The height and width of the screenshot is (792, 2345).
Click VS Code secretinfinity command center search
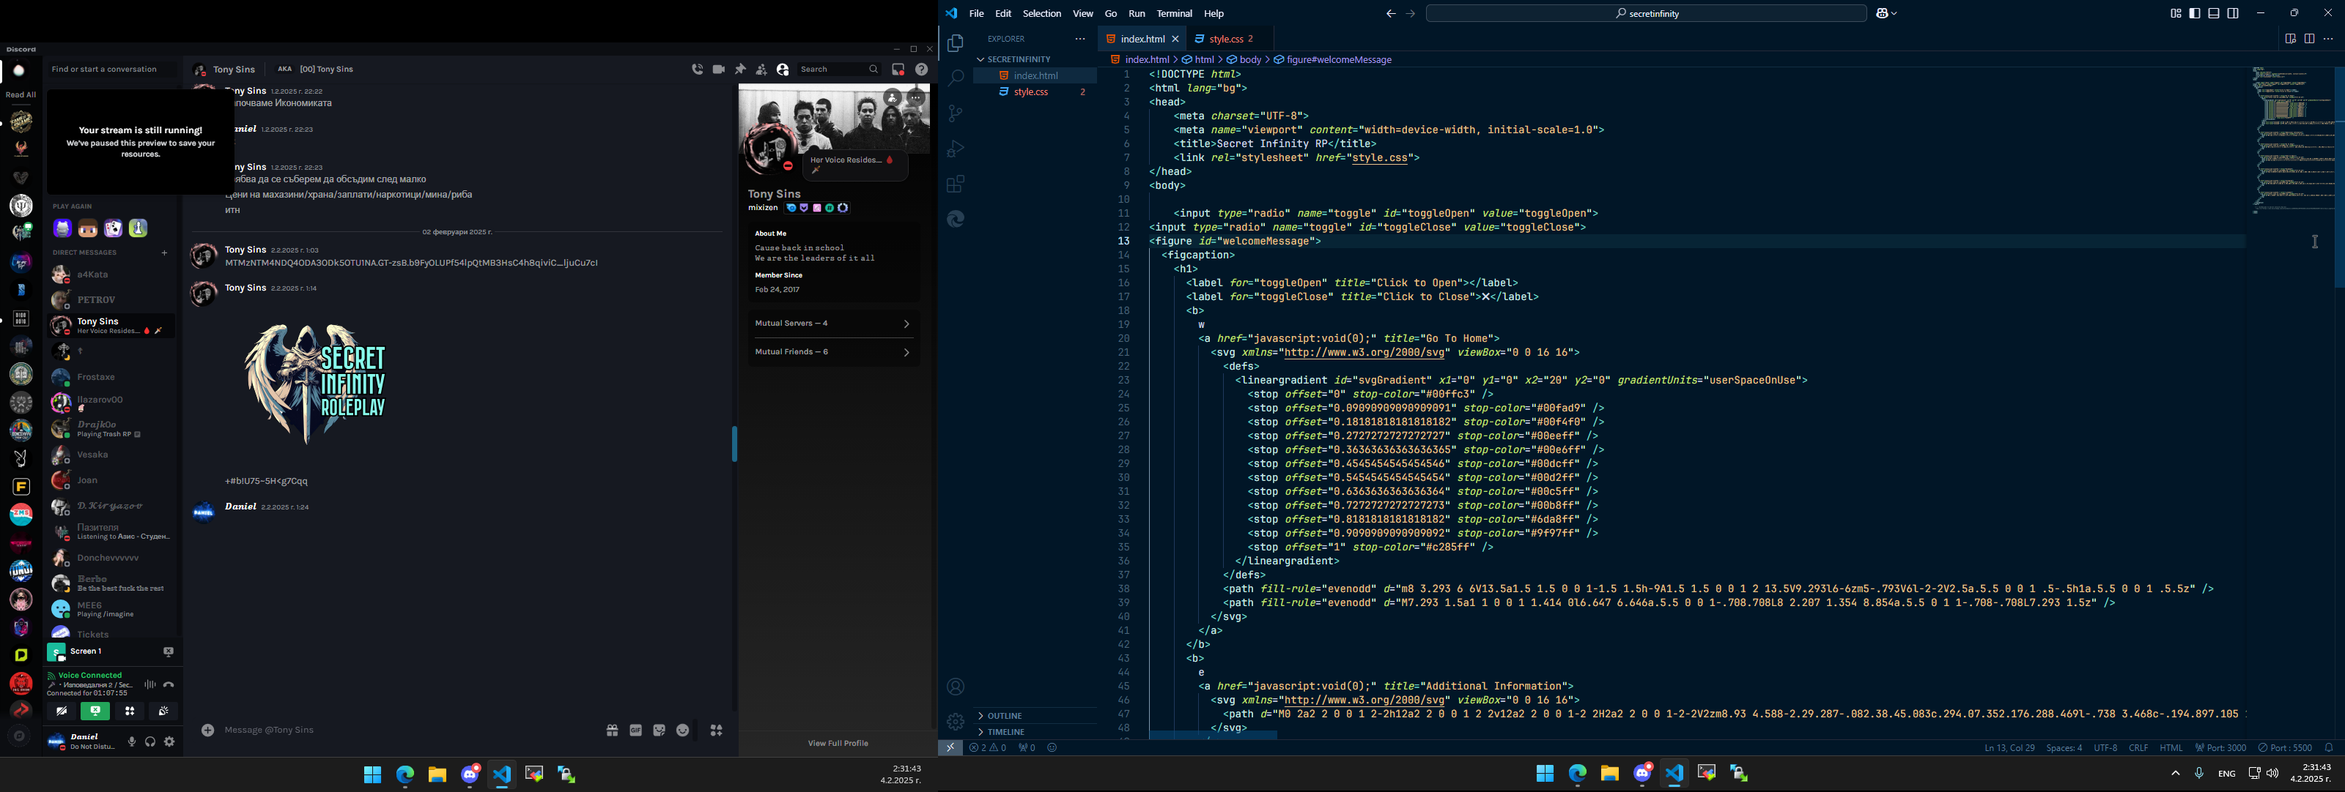[x=1647, y=14]
